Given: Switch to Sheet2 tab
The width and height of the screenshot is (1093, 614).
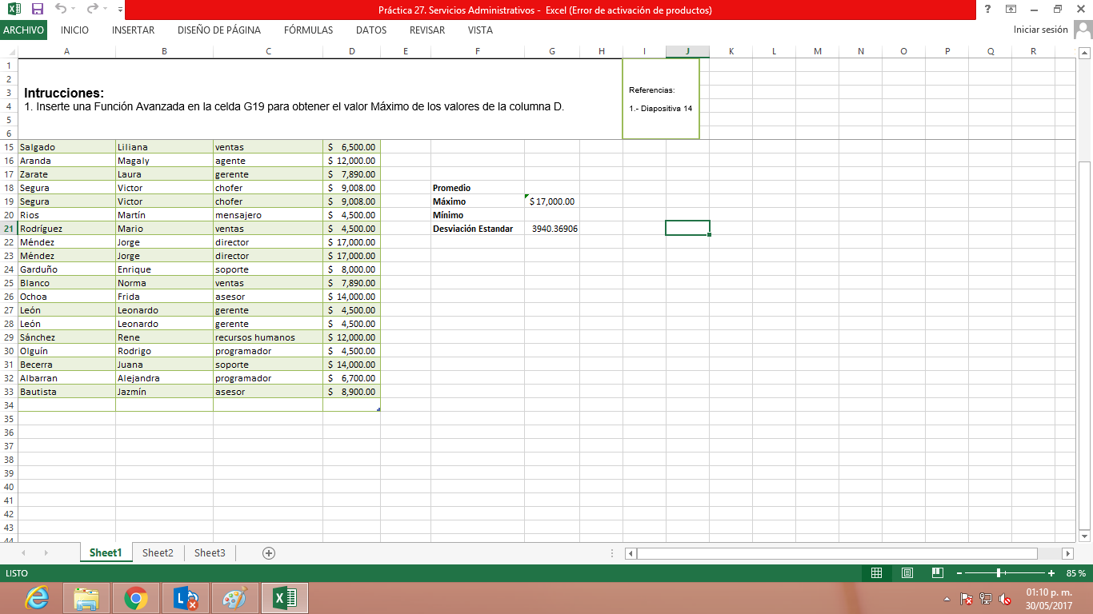Looking at the screenshot, I should pyautogui.click(x=158, y=553).
